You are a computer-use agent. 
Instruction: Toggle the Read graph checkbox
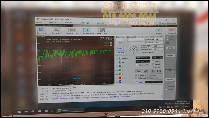[111, 43]
